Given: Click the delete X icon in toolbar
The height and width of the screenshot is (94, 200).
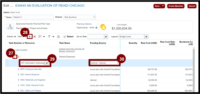Looking at the screenshot, I should tap(34, 37).
